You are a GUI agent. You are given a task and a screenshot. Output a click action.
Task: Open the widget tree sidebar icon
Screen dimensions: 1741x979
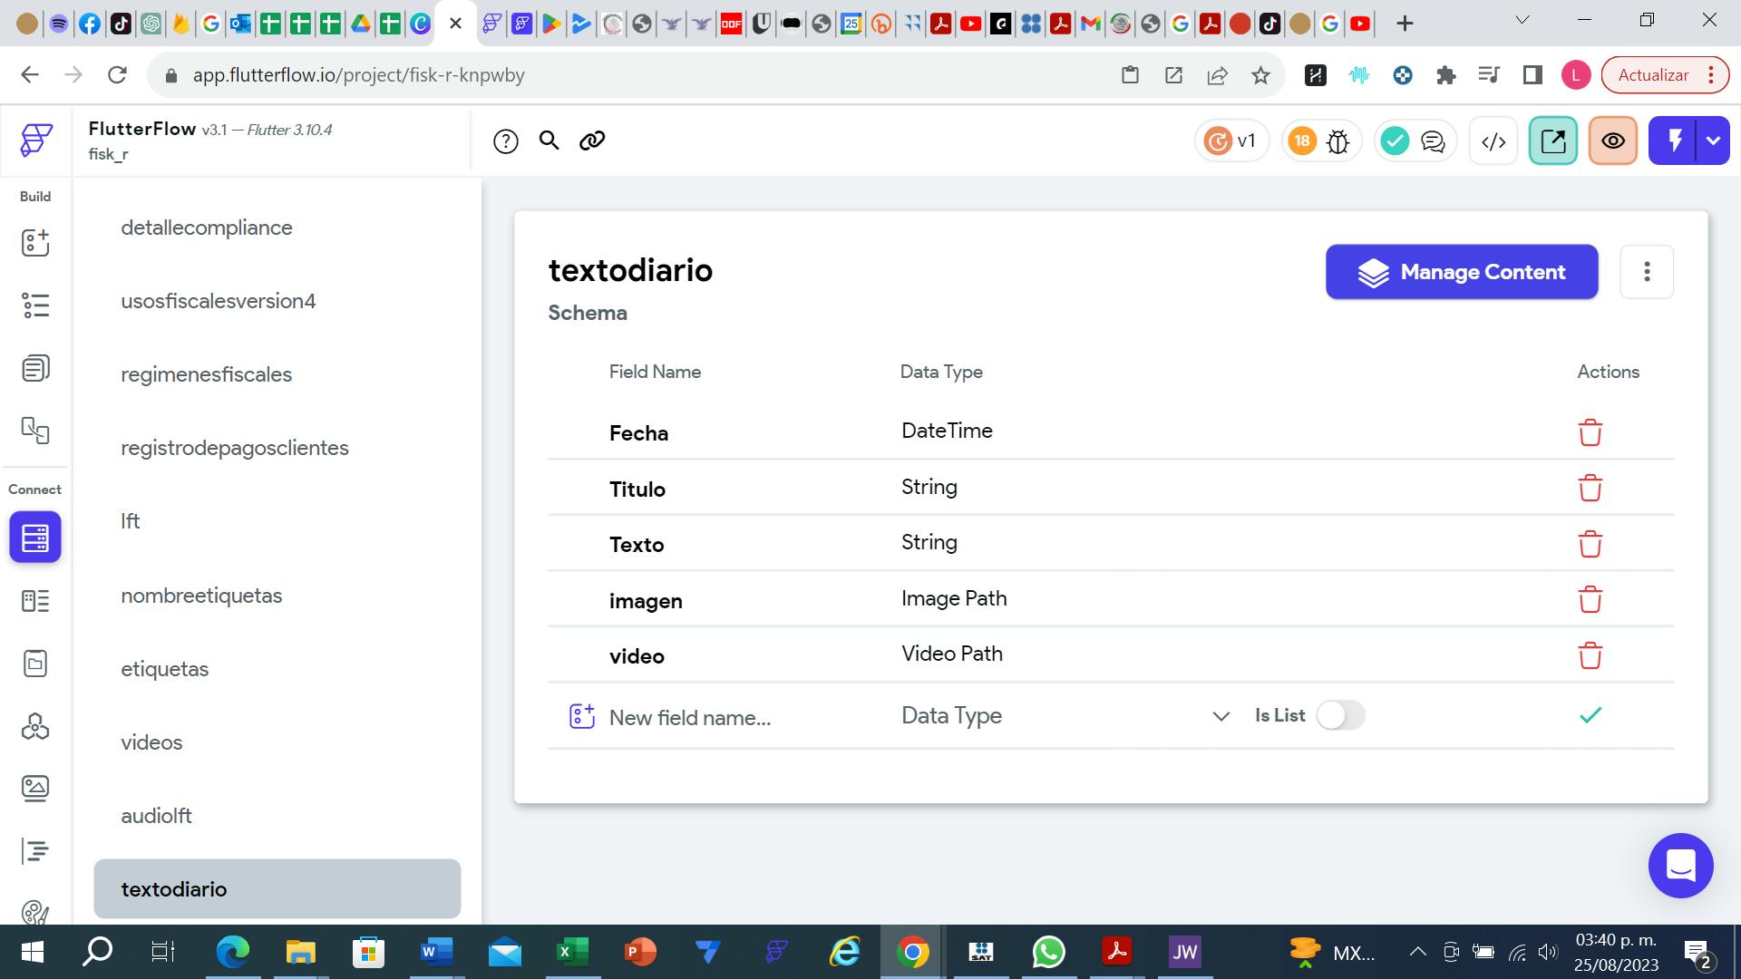pos(35,305)
